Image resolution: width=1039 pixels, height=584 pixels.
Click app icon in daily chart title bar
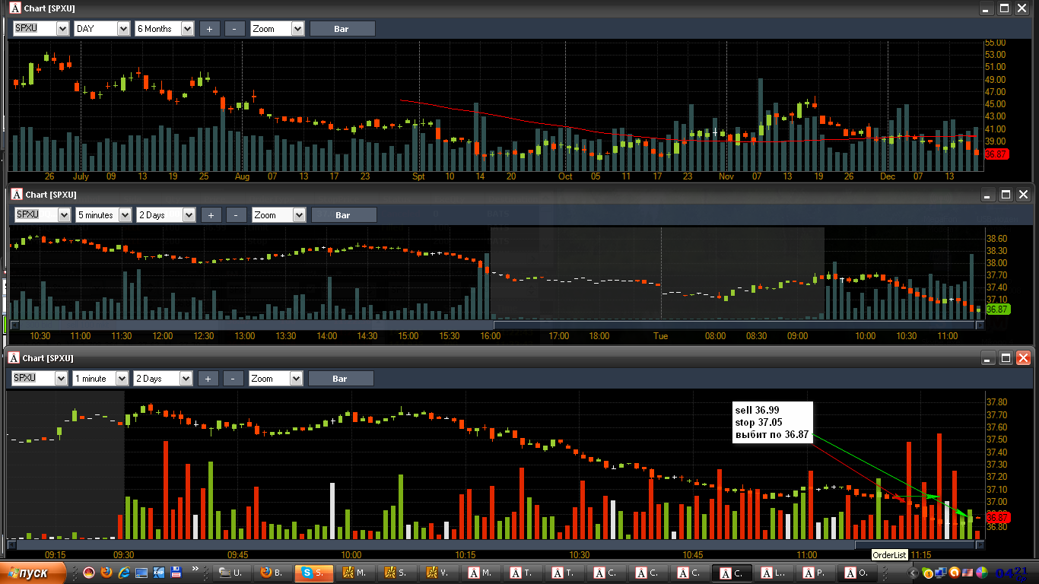click(x=14, y=8)
